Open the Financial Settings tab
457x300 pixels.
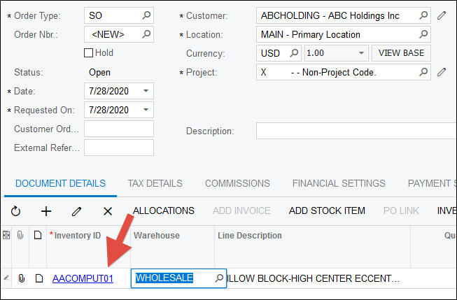click(339, 183)
